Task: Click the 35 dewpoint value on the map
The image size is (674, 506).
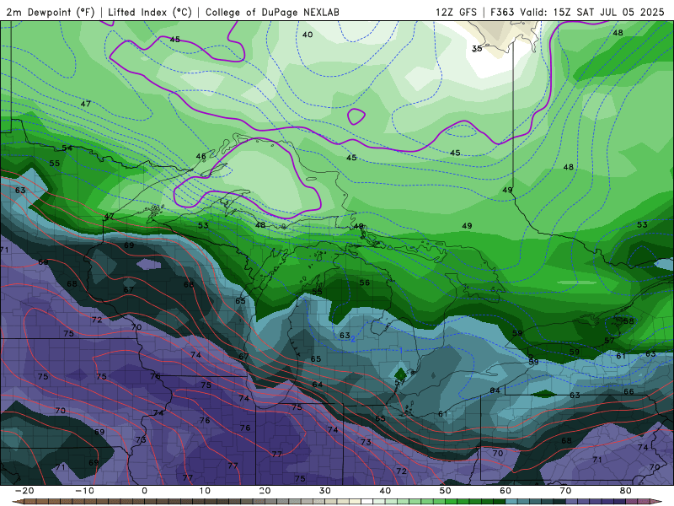Action: point(477,49)
